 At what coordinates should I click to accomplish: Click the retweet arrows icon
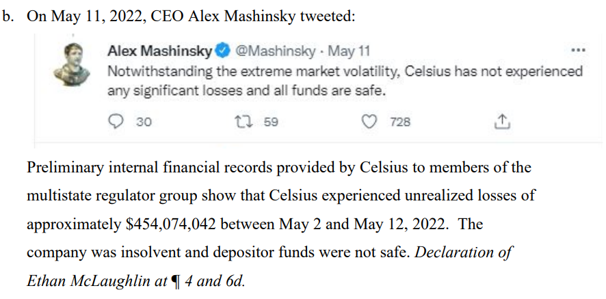pyautogui.click(x=242, y=122)
